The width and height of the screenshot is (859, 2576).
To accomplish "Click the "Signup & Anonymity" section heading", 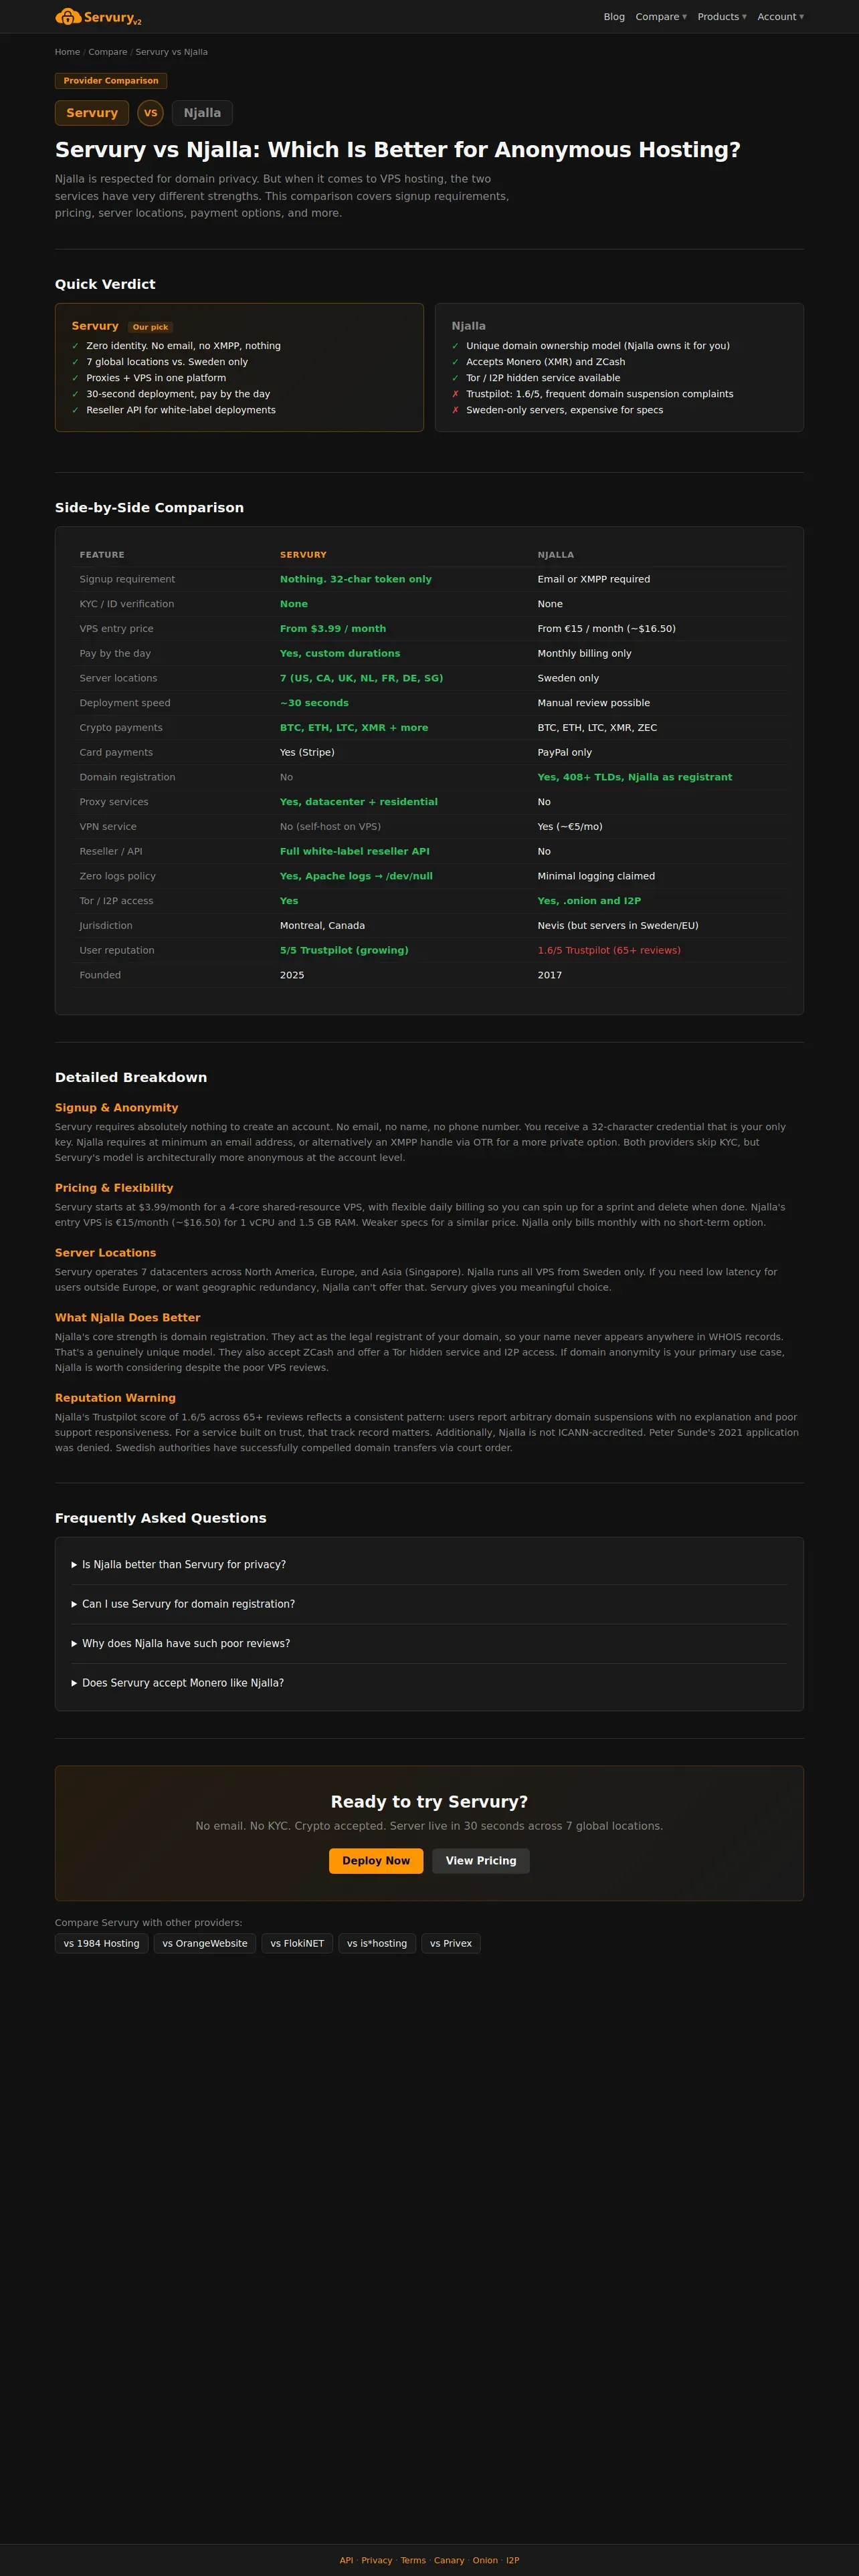I will click(x=117, y=1108).
